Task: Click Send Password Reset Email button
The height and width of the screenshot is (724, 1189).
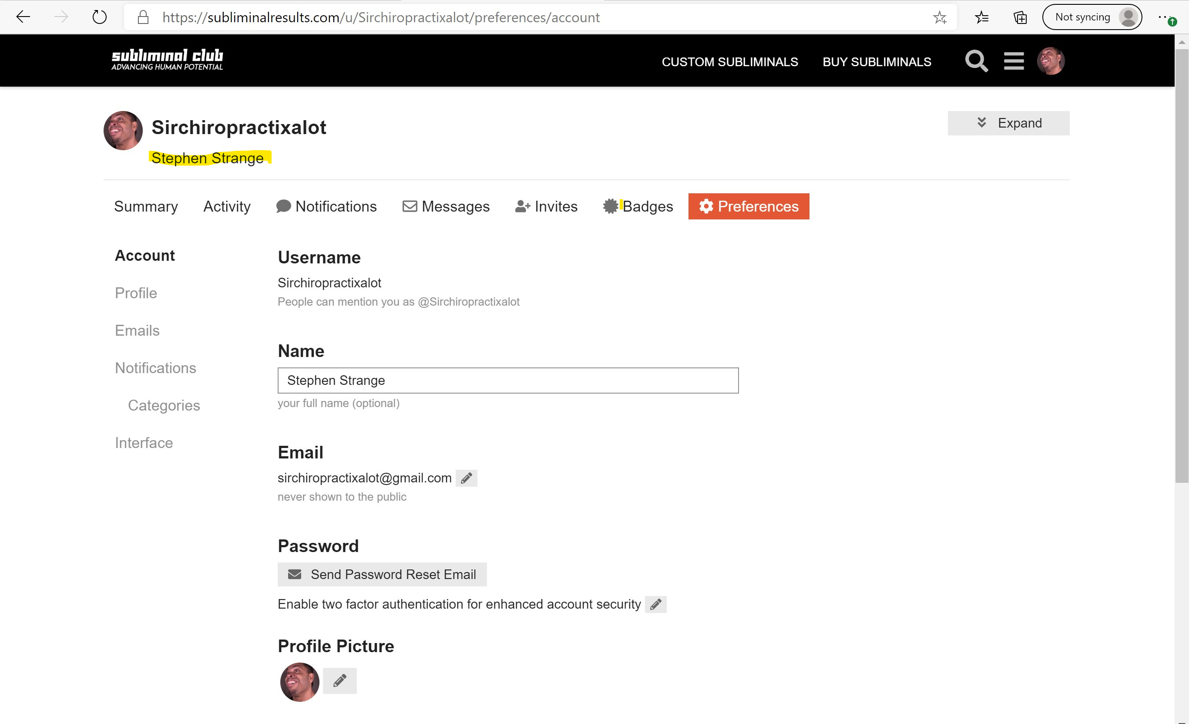Action: [382, 574]
